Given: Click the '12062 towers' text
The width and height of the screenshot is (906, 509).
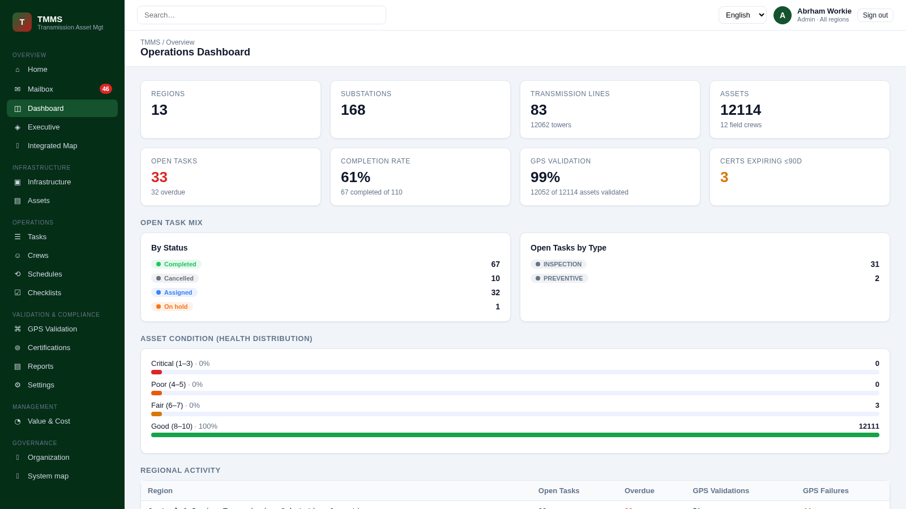Looking at the screenshot, I should pyautogui.click(x=551, y=125).
